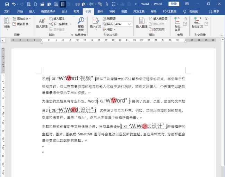The height and width of the screenshot is (177, 225).
Task: Click the Ribbon Display Options icon
Action: (187, 4)
